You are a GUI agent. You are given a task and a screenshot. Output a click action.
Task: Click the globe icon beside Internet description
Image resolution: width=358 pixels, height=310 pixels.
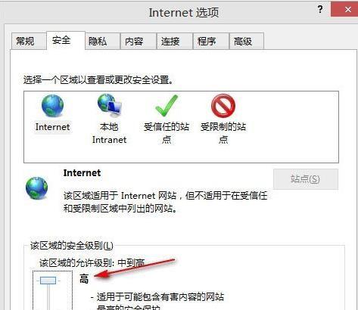[36, 188]
